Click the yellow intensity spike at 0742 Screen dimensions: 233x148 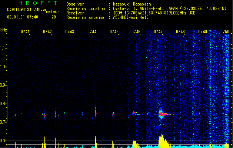click(x=45, y=142)
